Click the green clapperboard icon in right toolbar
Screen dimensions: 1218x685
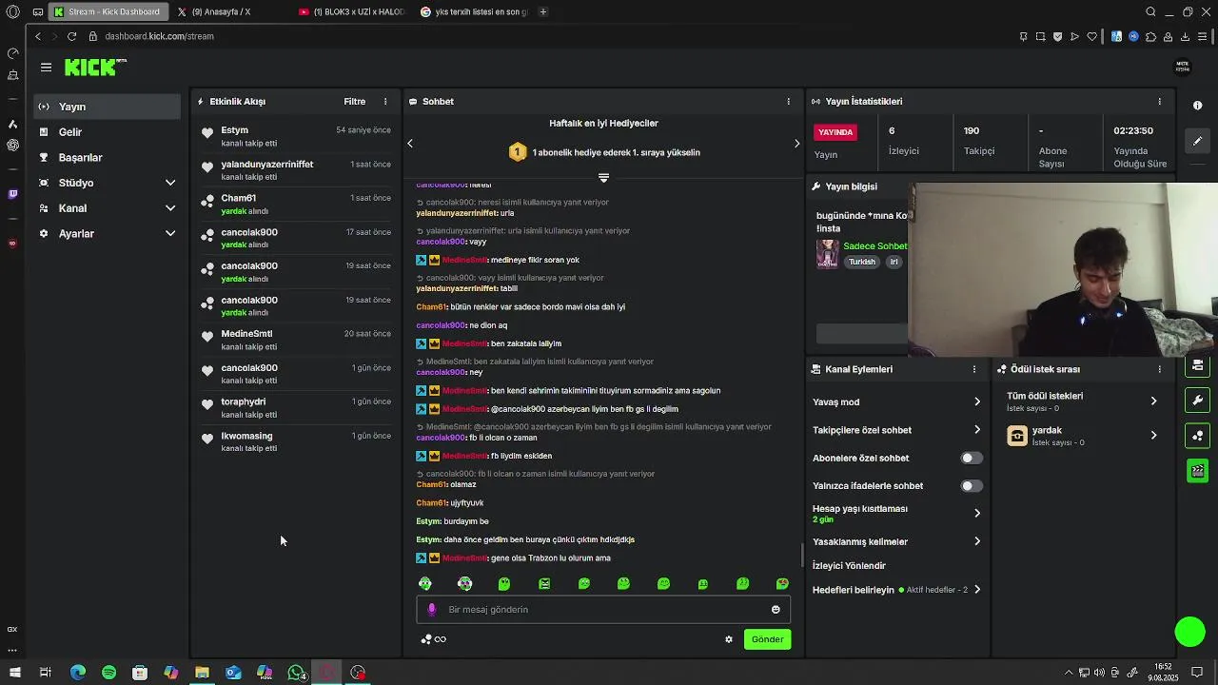1198,470
